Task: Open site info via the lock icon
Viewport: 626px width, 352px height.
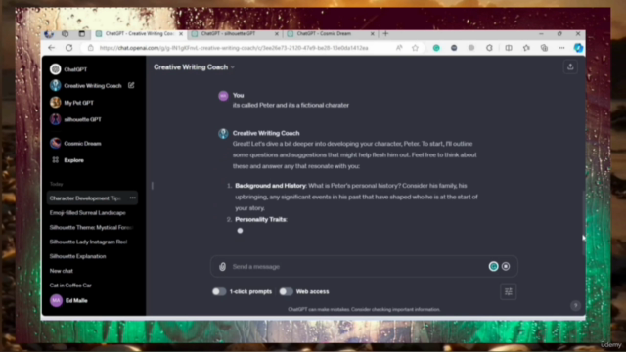Action: (91, 48)
